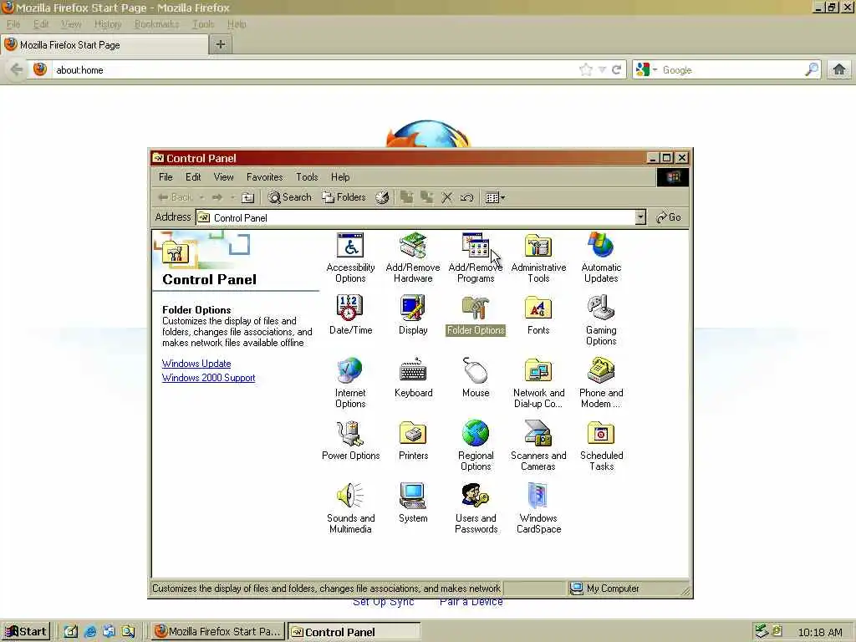Click the Undo toolbar icon
Image resolution: width=856 pixels, height=642 pixels.
point(466,197)
